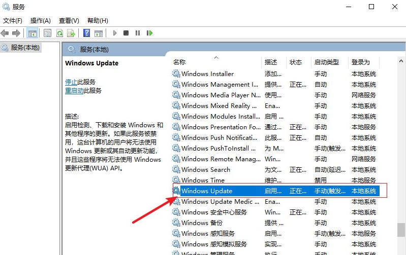Click the Pause Service icon

(138, 33)
